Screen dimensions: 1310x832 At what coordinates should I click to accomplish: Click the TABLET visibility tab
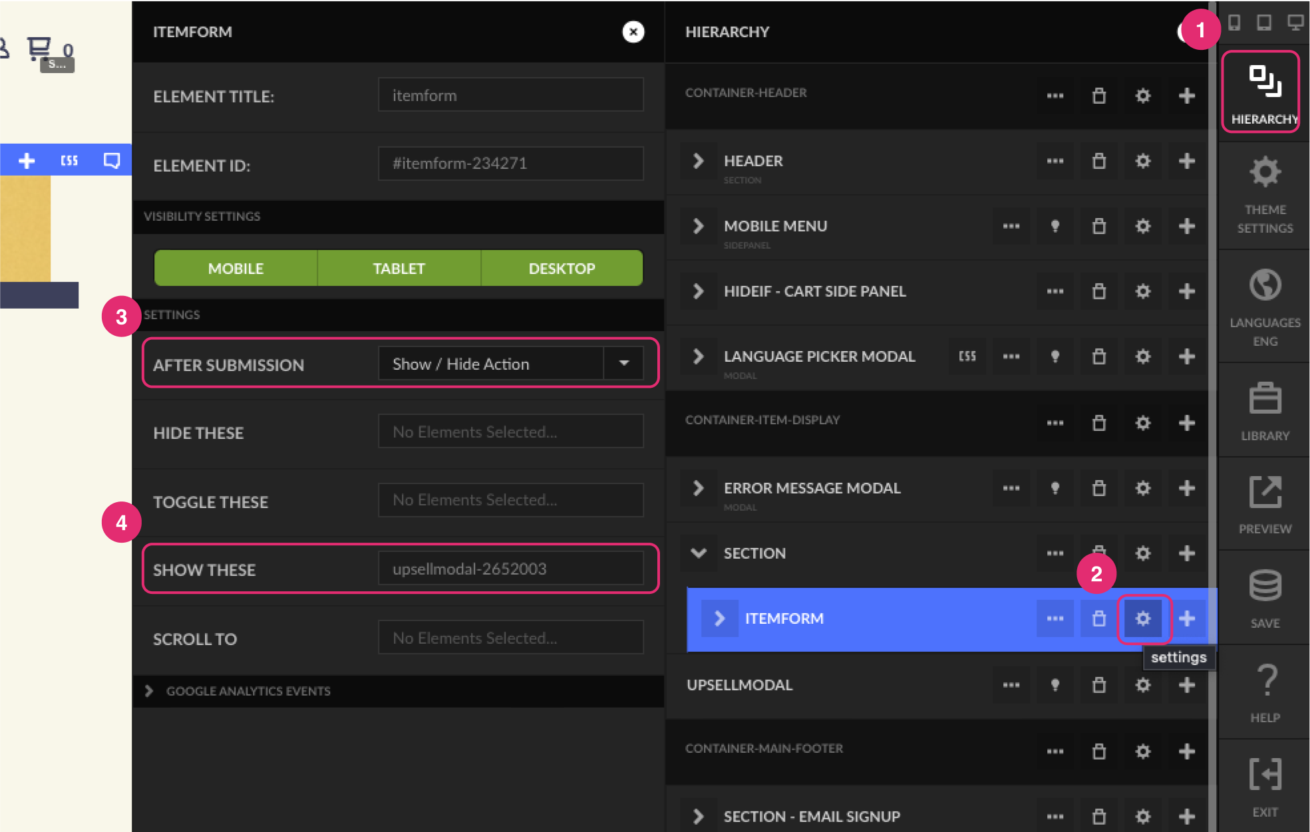399,268
